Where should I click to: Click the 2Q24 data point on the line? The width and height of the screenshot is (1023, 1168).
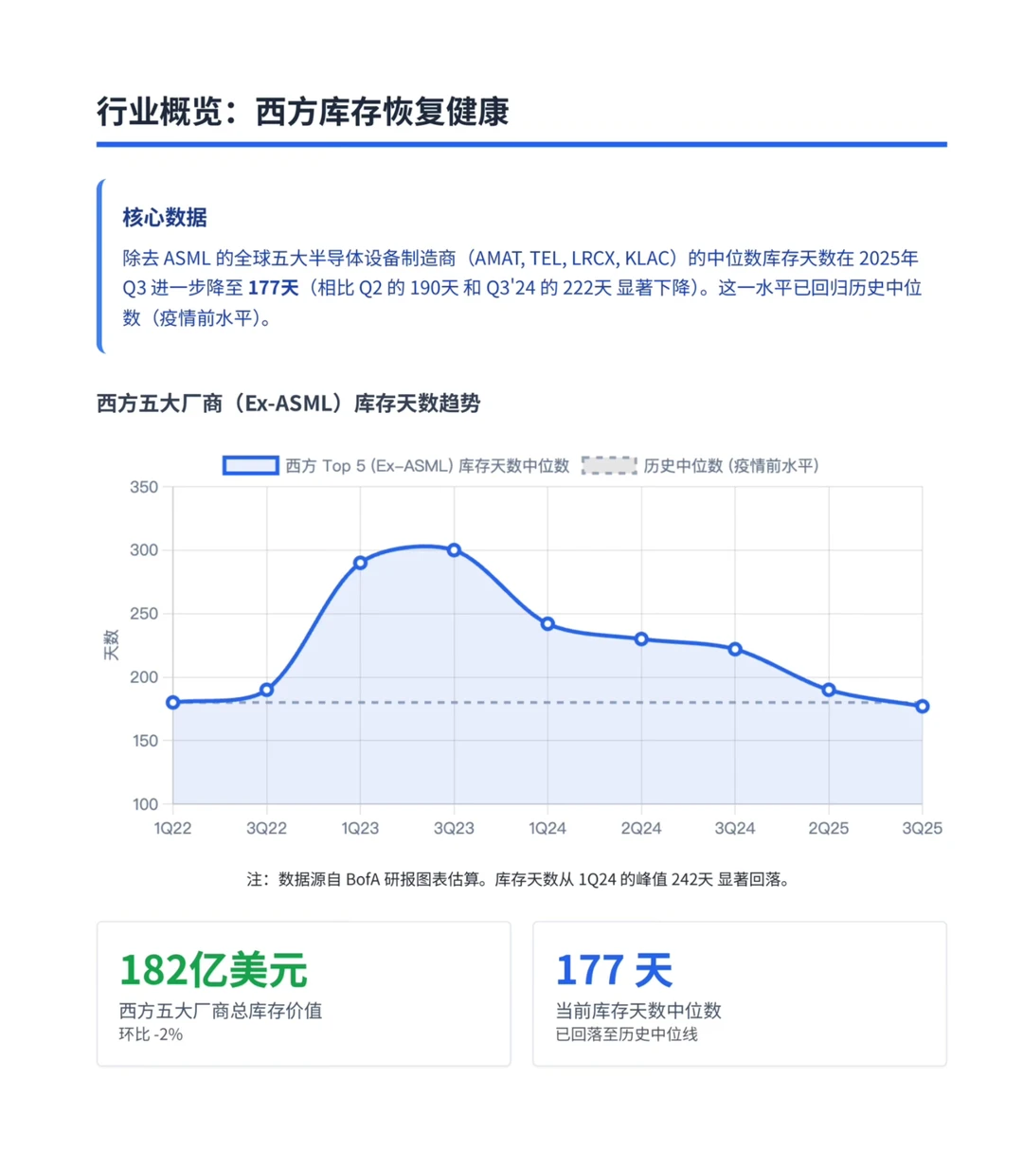[x=642, y=638]
